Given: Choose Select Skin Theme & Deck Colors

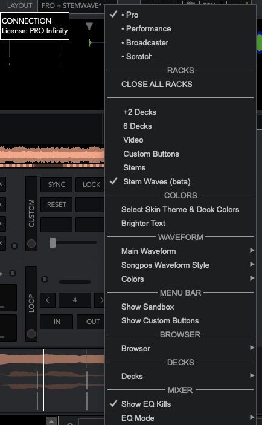Looking at the screenshot, I should pyautogui.click(x=181, y=209).
